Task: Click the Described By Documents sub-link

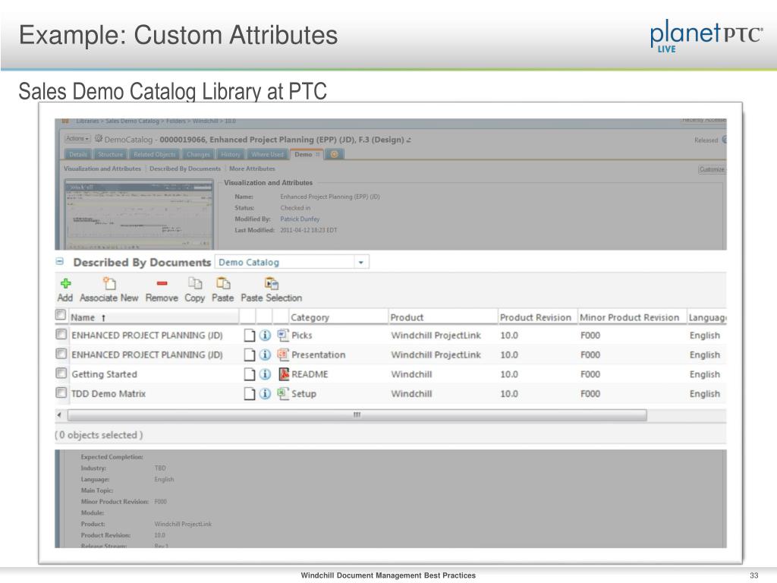Action: coord(185,169)
